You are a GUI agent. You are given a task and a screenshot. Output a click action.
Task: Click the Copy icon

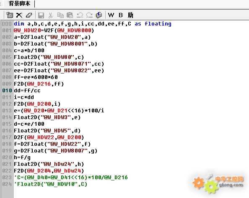60,15
